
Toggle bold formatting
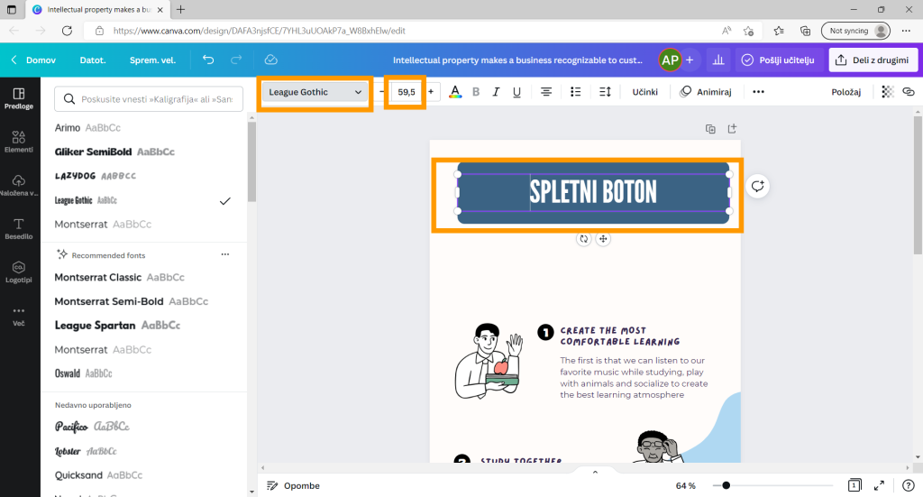[x=476, y=92]
